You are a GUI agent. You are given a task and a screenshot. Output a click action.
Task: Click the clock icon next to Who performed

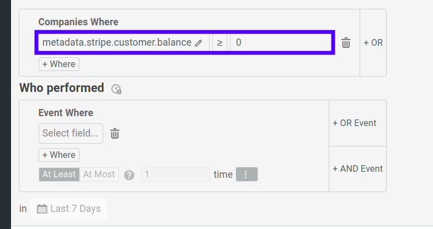[x=116, y=89]
